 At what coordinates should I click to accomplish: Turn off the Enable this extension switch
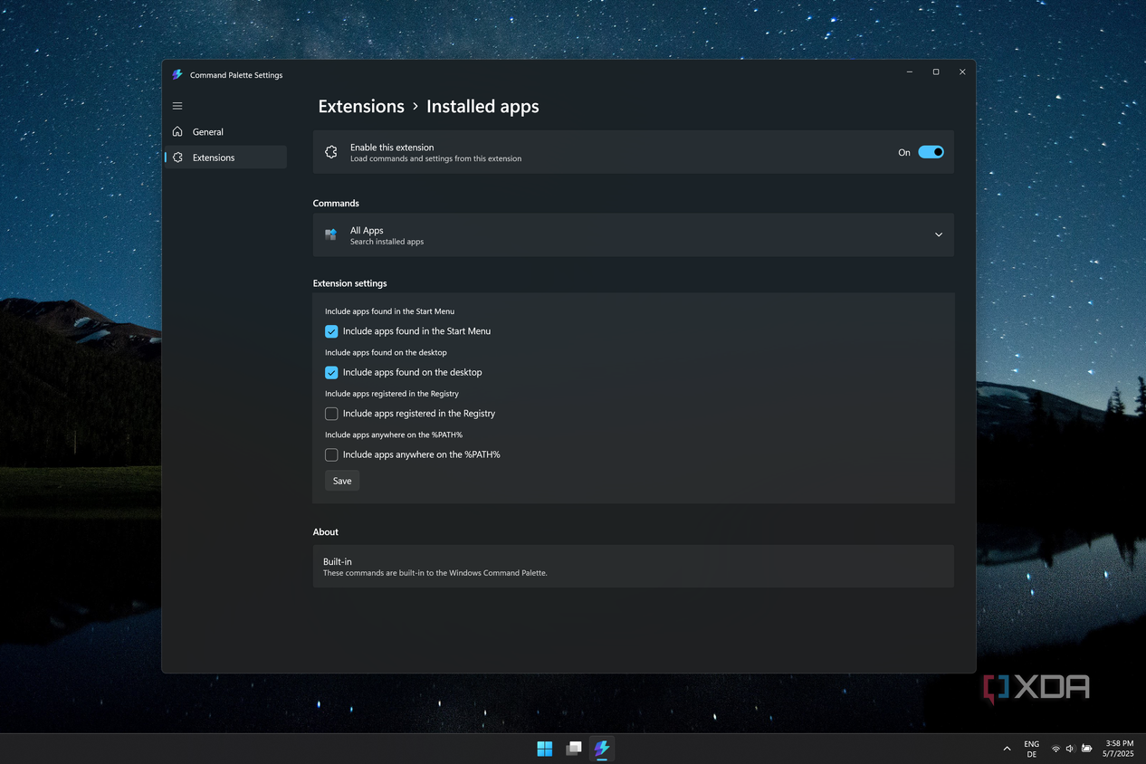tap(931, 152)
